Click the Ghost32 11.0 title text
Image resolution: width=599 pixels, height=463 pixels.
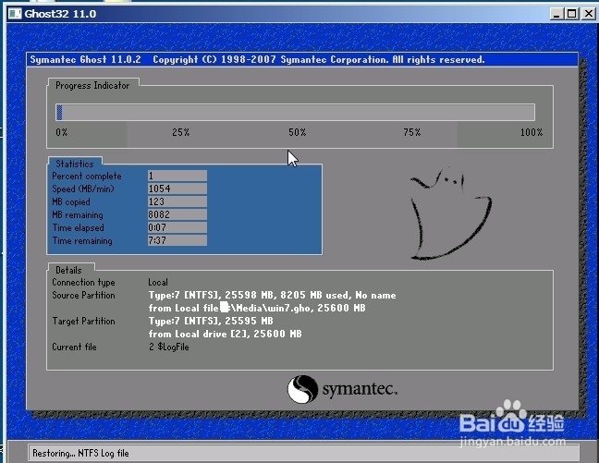tap(60, 14)
